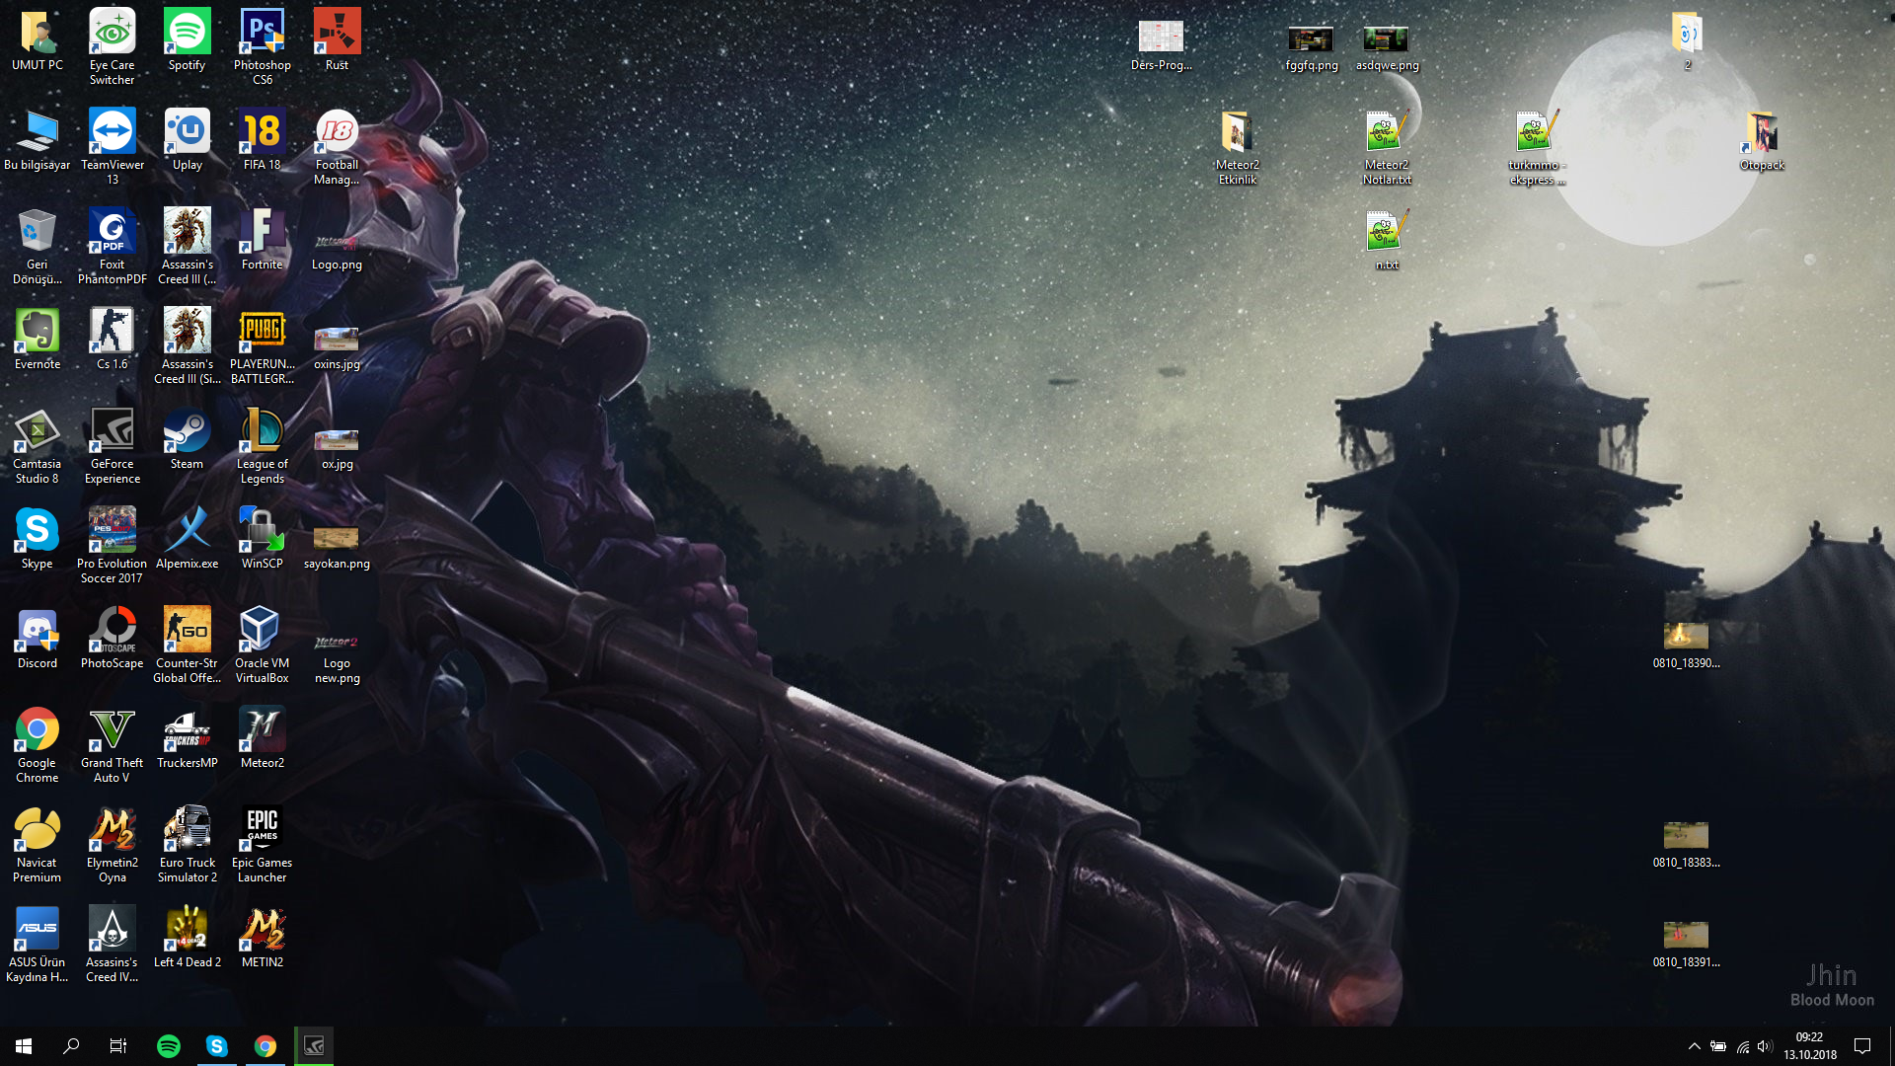Image resolution: width=1895 pixels, height=1066 pixels.
Task: Open Elymetin2 Oyna shortcut
Action: [x=112, y=844]
